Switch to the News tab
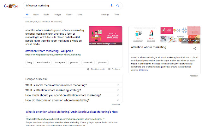The width and height of the screenshot is (202, 126). [x=36, y=14]
